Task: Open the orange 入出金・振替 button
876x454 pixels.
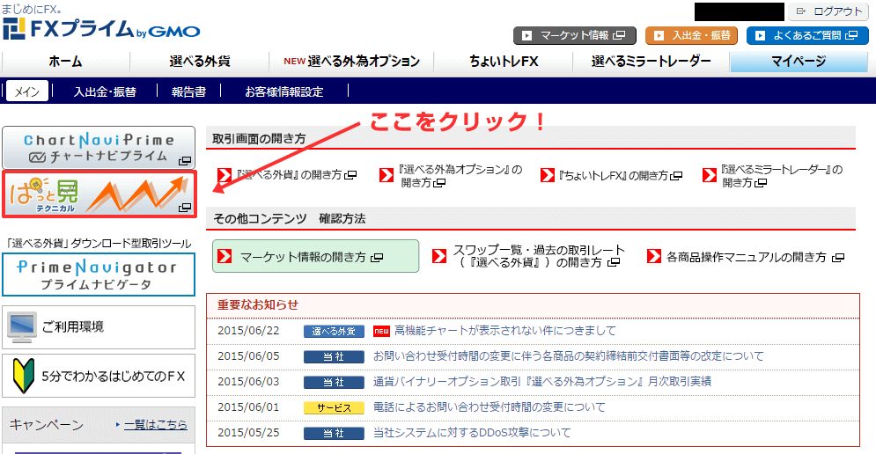Action: click(691, 35)
